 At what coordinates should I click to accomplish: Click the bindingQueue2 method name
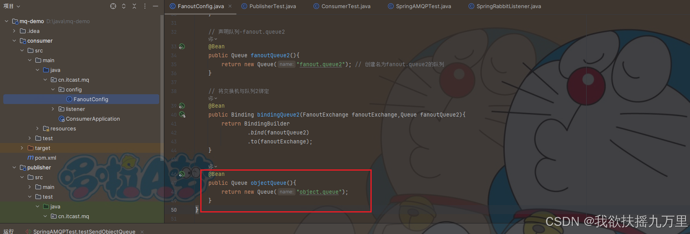pyautogui.click(x=278, y=115)
